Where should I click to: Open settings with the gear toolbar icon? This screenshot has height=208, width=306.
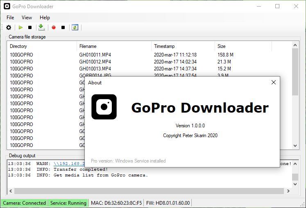click(x=9, y=27)
